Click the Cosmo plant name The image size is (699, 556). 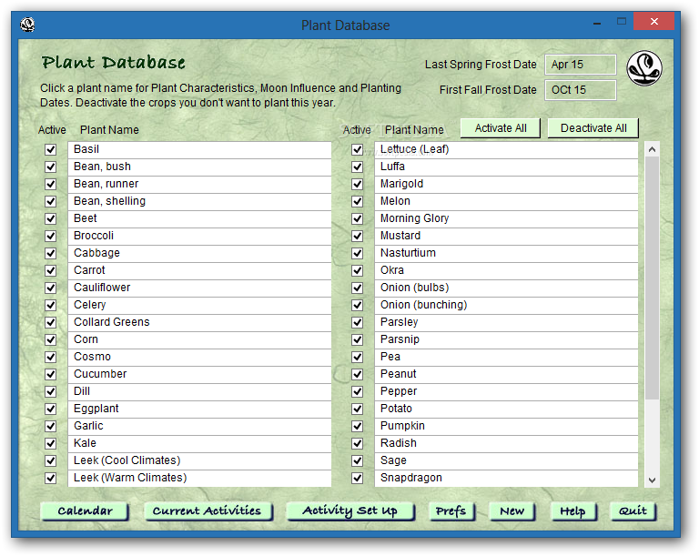[x=199, y=357]
